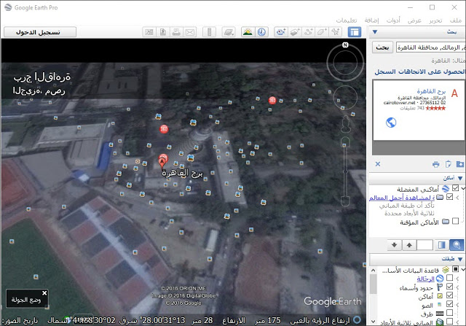Save search result to My Places folder
This screenshot has height=326, width=466.
point(460,164)
